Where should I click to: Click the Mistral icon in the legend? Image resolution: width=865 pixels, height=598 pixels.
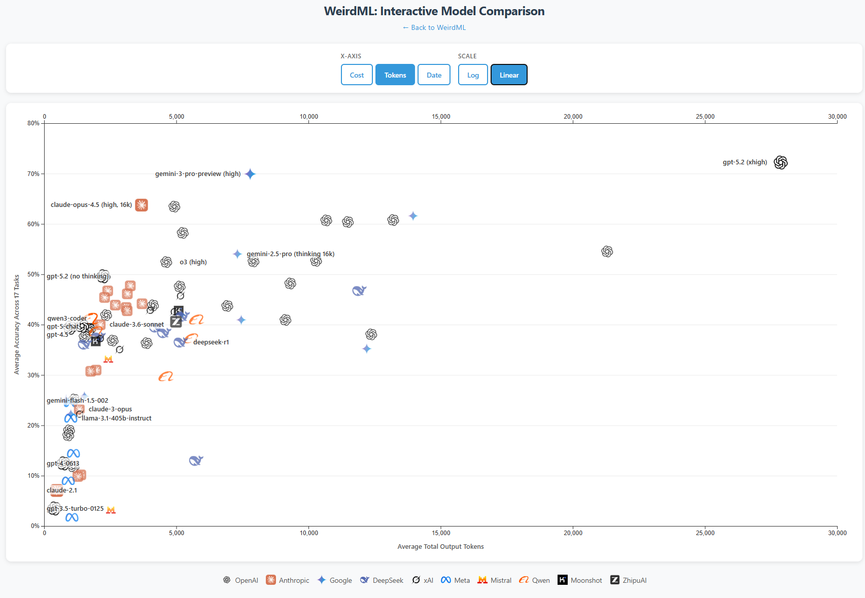(482, 580)
